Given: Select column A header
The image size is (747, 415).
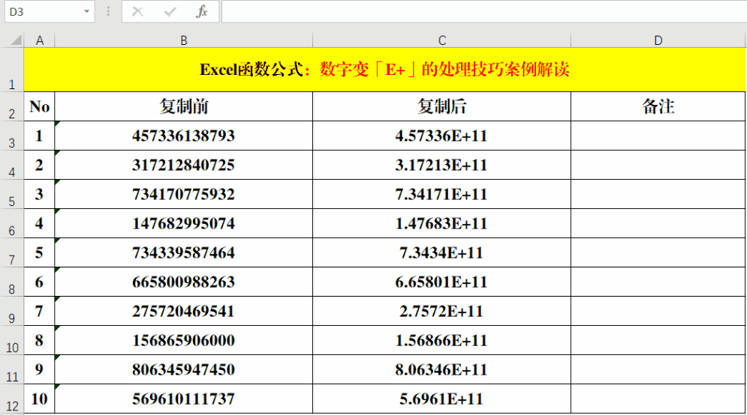Looking at the screenshot, I should [x=40, y=40].
